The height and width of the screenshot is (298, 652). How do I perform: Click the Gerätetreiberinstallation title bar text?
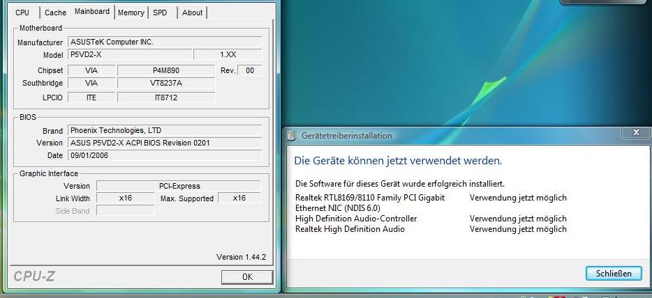347,136
